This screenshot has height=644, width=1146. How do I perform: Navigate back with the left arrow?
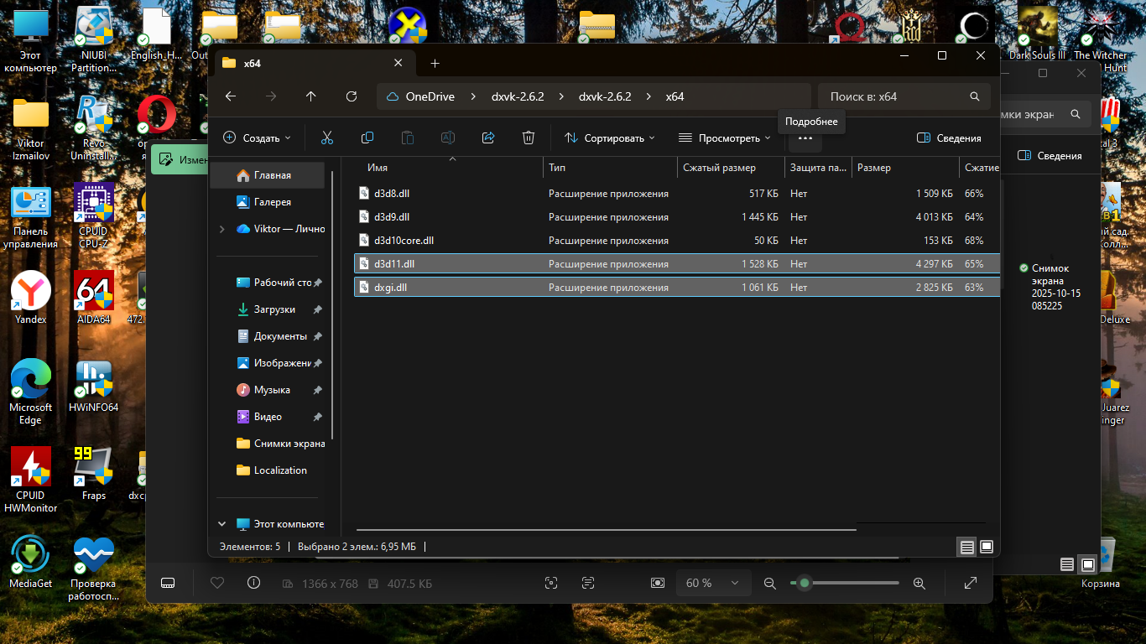(231, 96)
